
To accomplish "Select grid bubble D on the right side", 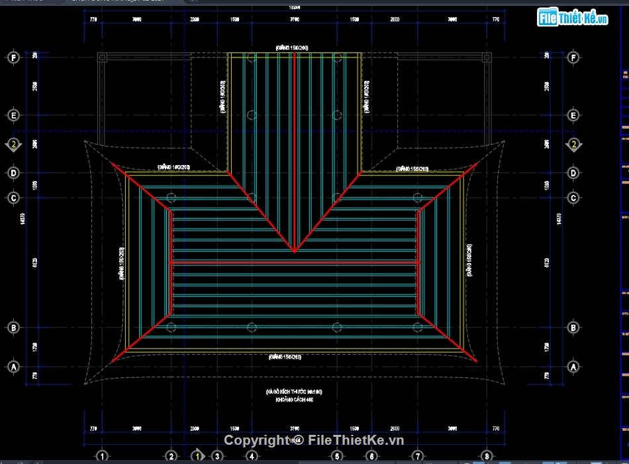I will pos(573,173).
